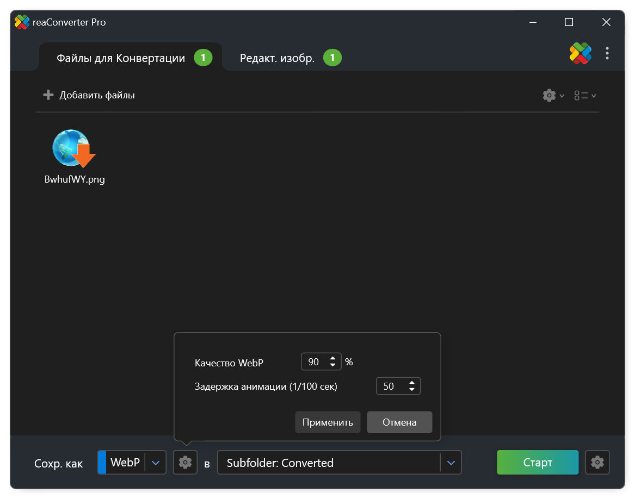The image size is (635, 499).
Task: Switch to the Редакт. изобр. tab
Action: coord(277,58)
